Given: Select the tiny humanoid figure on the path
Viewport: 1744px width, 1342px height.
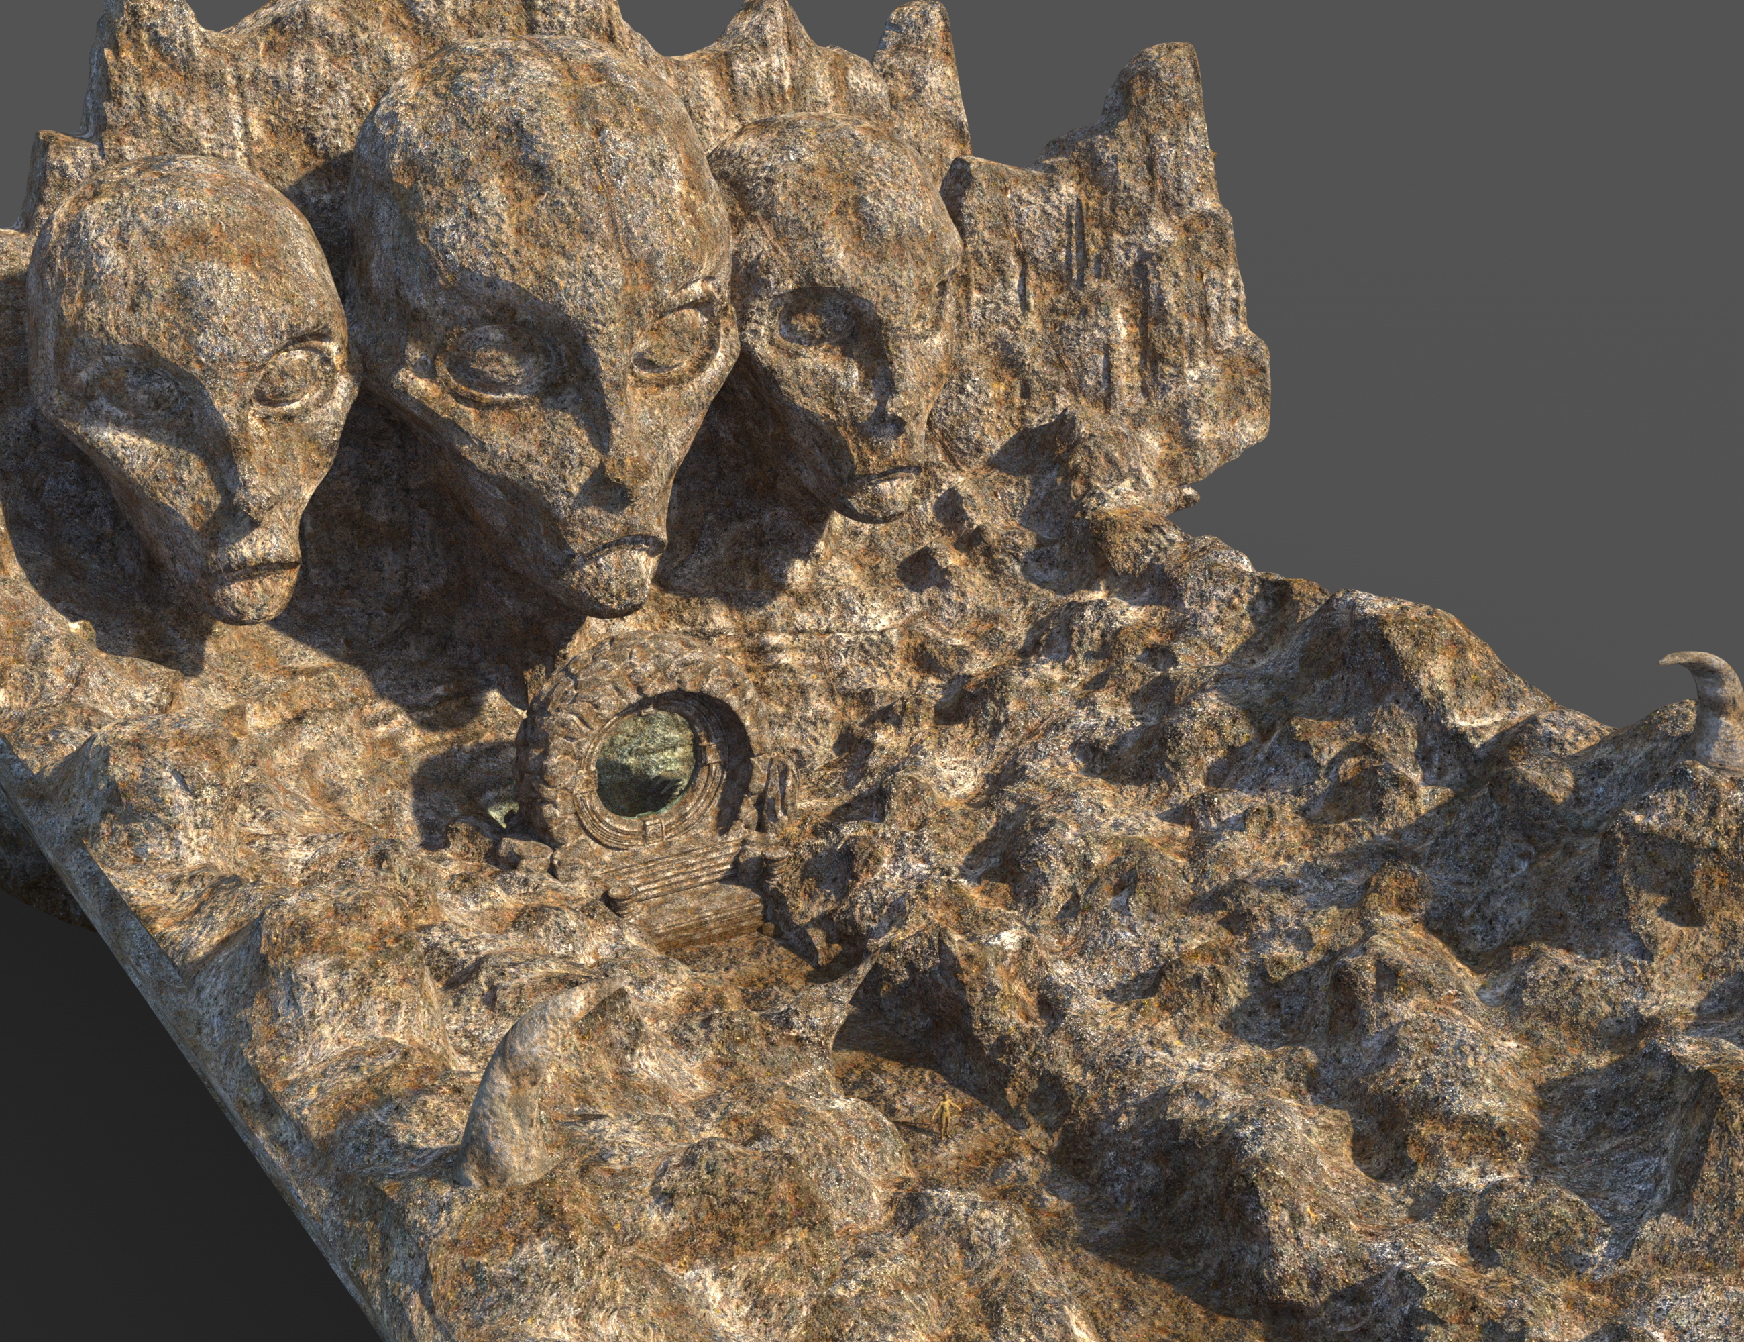Looking at the screenshot, I should pos(946,1115).
